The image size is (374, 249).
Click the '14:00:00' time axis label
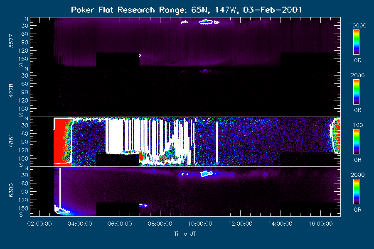280,224
